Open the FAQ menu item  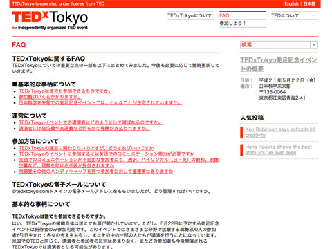tap(224, 15)
